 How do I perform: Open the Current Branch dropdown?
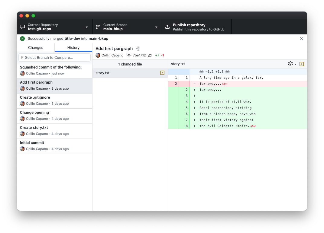[127, 27]
